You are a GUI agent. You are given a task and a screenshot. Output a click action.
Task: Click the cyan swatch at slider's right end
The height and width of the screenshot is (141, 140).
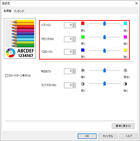click(125, 23)
